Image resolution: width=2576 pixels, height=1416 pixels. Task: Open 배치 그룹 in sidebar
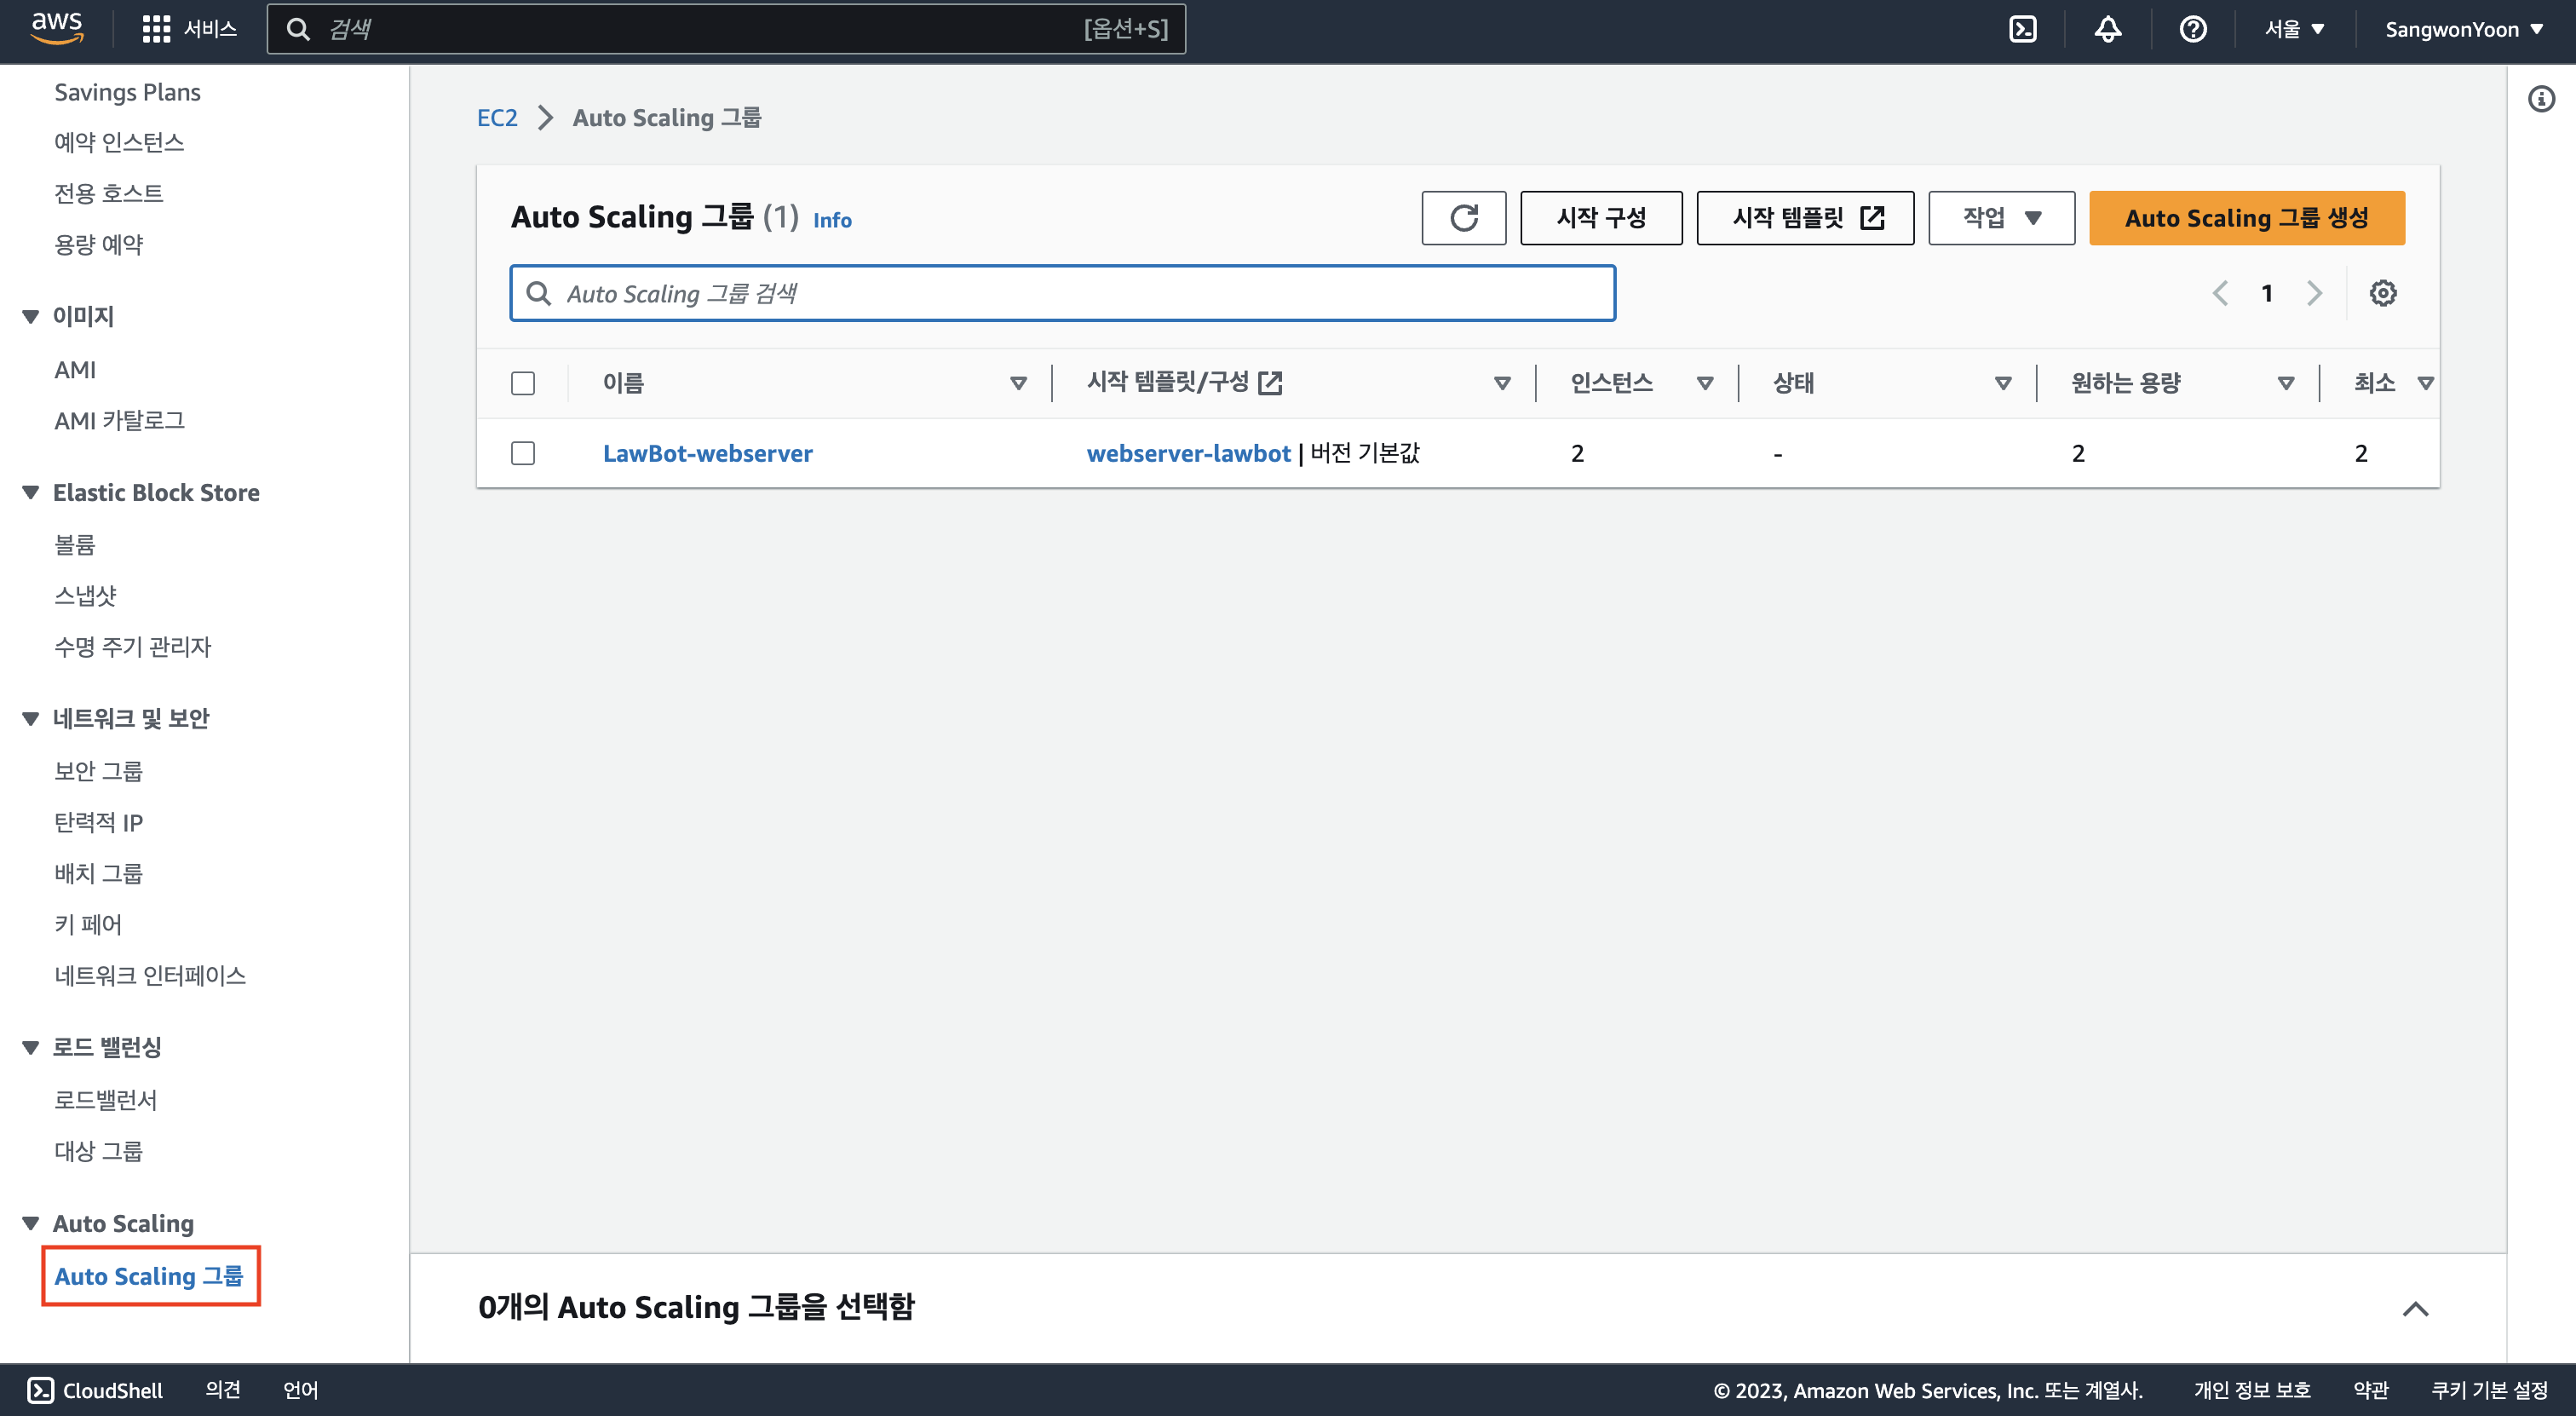(98, 873)
